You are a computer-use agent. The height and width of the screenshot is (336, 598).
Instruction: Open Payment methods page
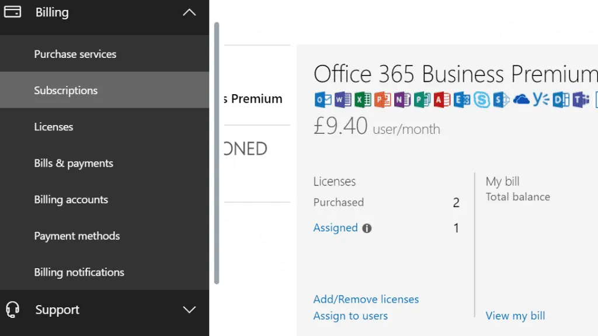coord(105,235)
